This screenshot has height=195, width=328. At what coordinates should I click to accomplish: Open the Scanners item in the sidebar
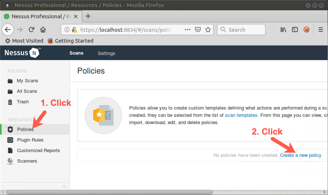tap(27, 161)
